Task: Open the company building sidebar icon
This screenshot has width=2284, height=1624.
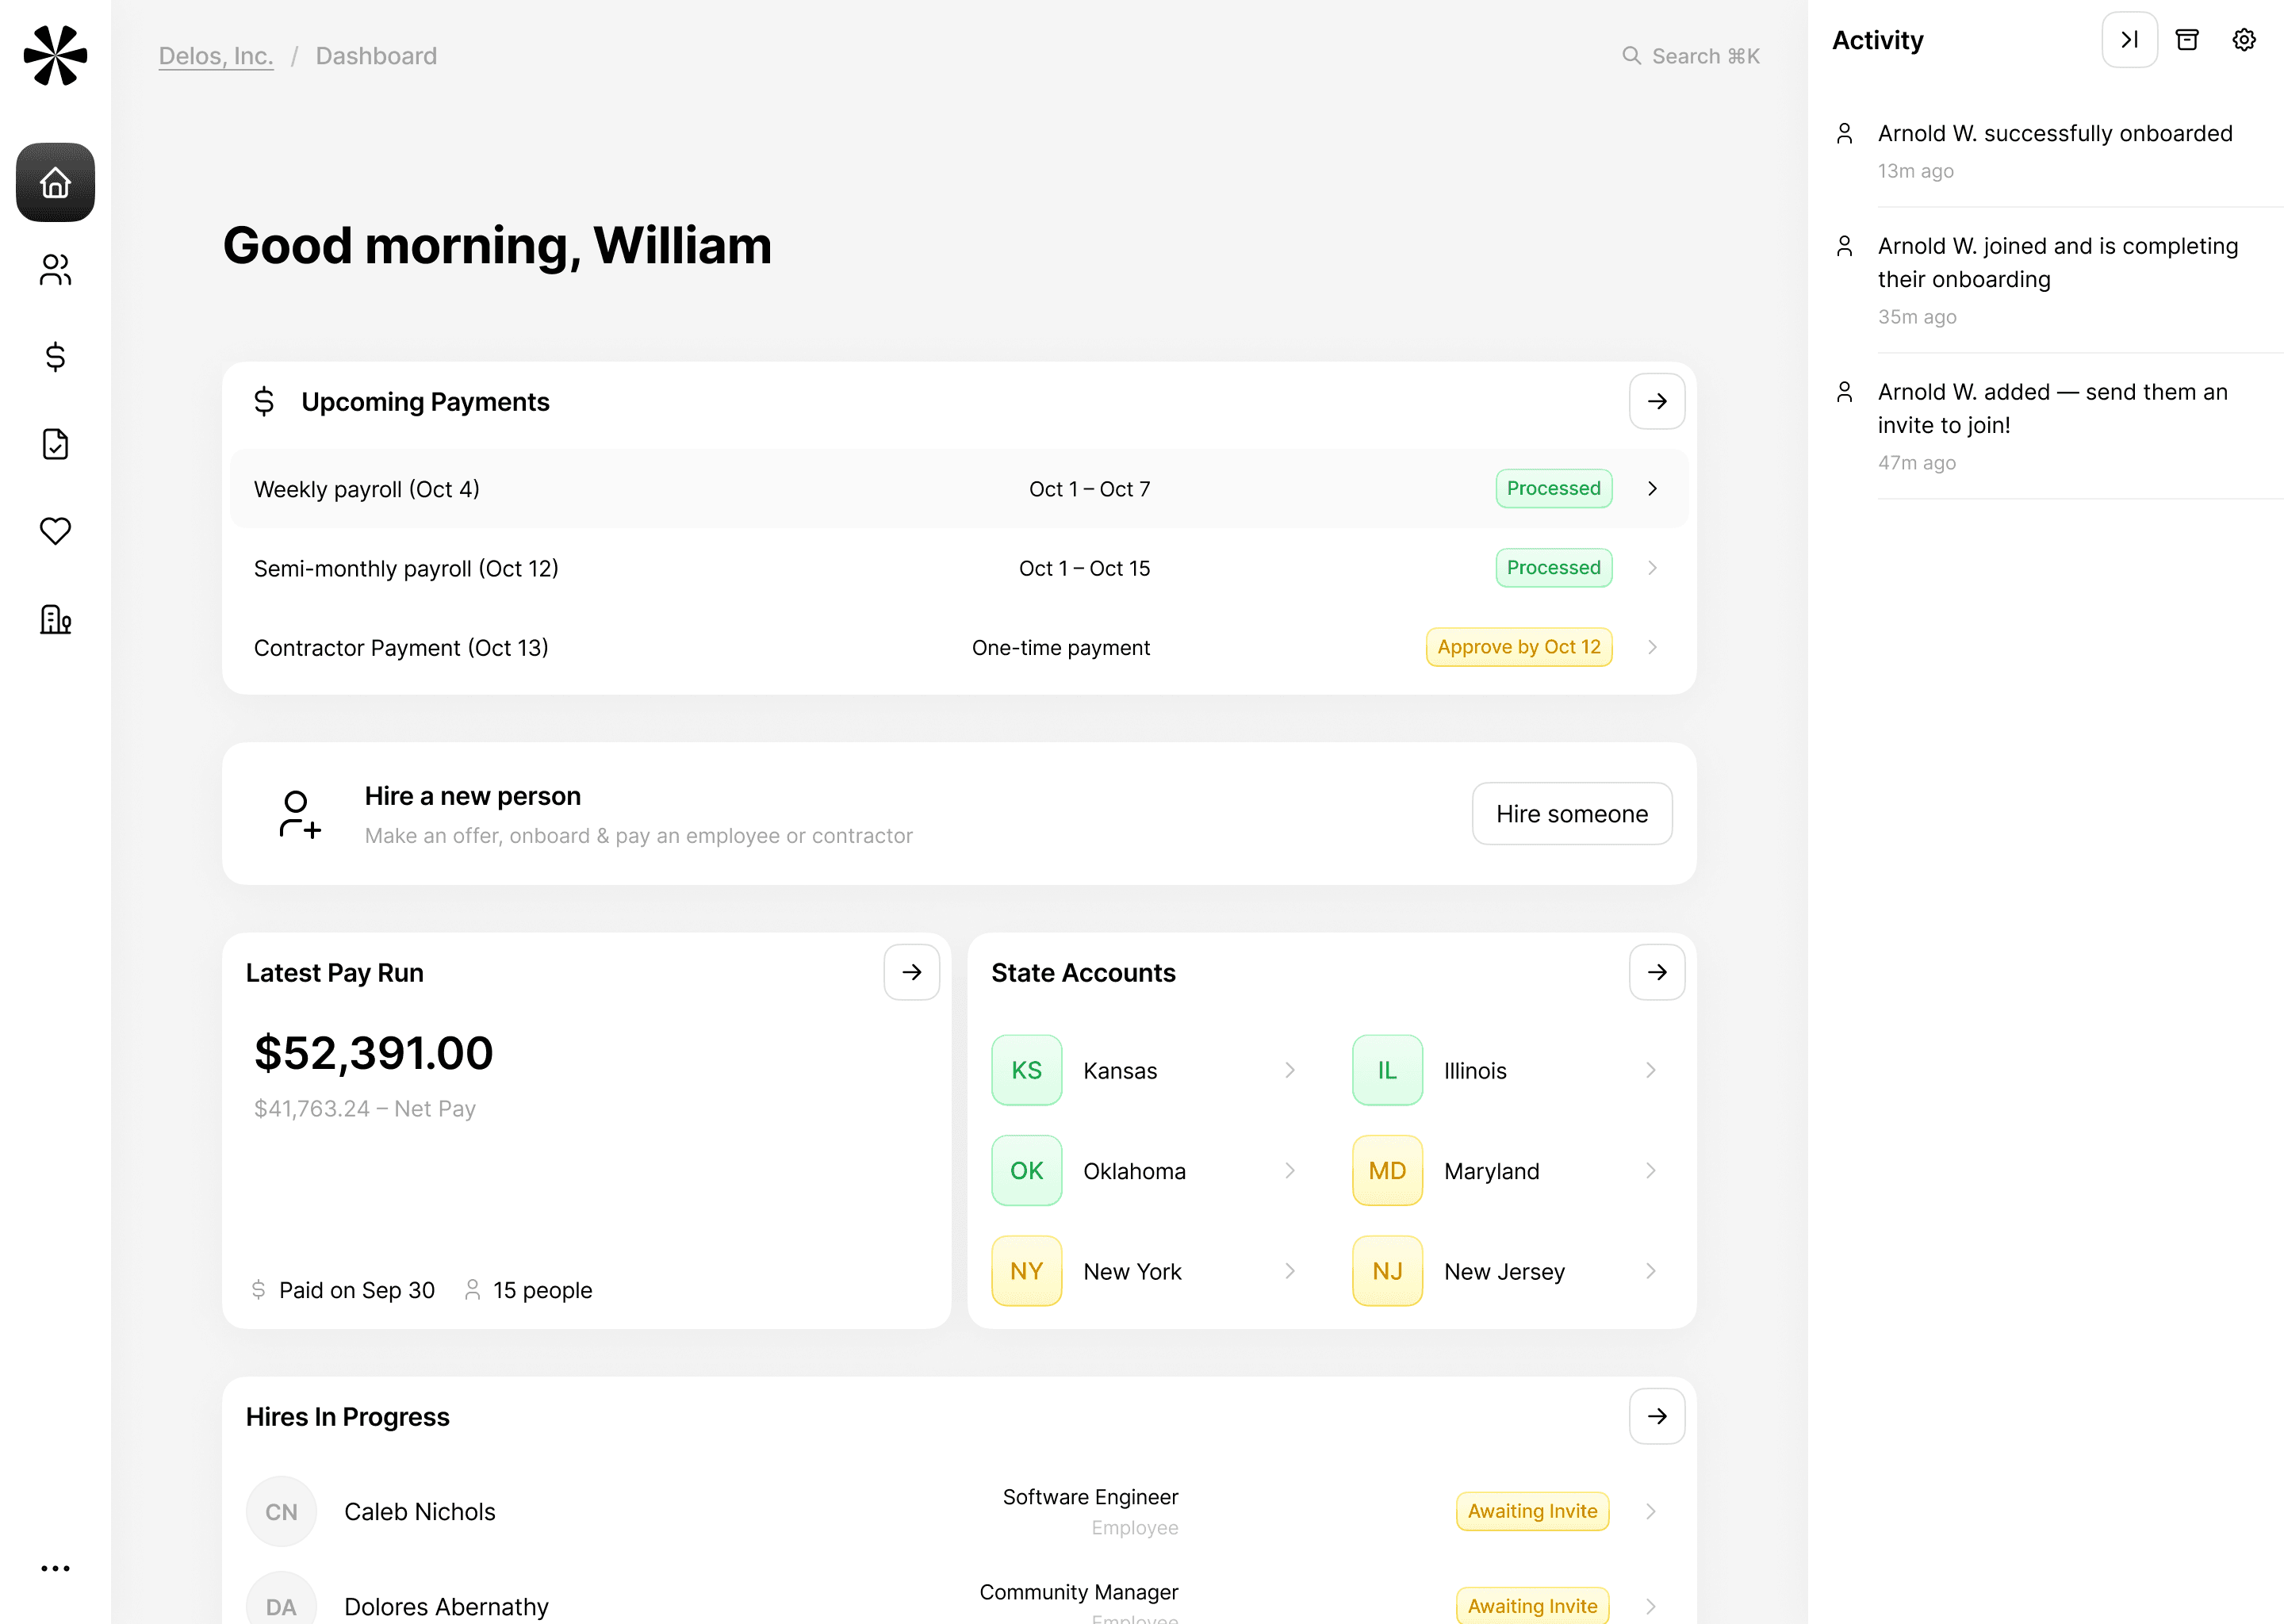Action: tap(55, 619)
